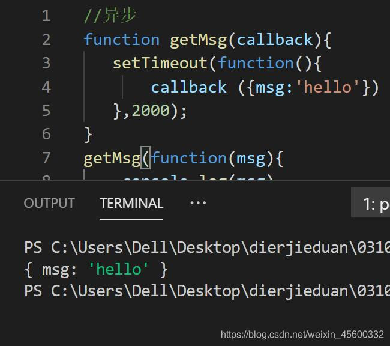Click 'setTimeout' on line 3
Image resolution: width=390 pixels, height=346 pixels.
point(160,63)
